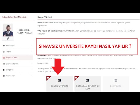Viewport: 140px width, 105px height.
Task: Click star badge on Doğrudan Diploma card
Action: coord(76,78)
